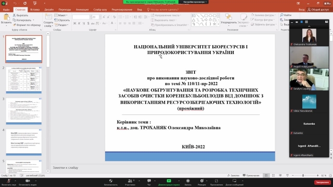This screenshot has width=333, height=187.
Task: Open the font size 20 dropdown
Action: click(100, 17)
